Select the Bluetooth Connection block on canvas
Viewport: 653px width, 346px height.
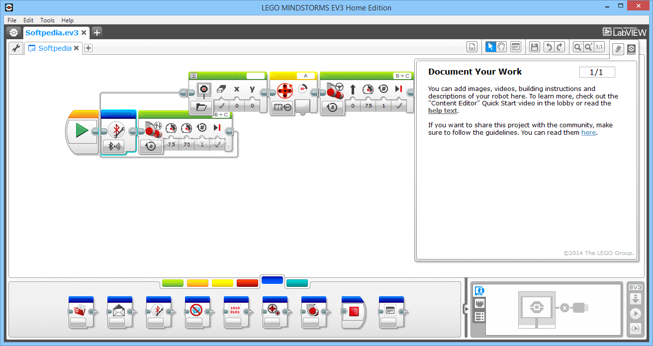point(118,130)
